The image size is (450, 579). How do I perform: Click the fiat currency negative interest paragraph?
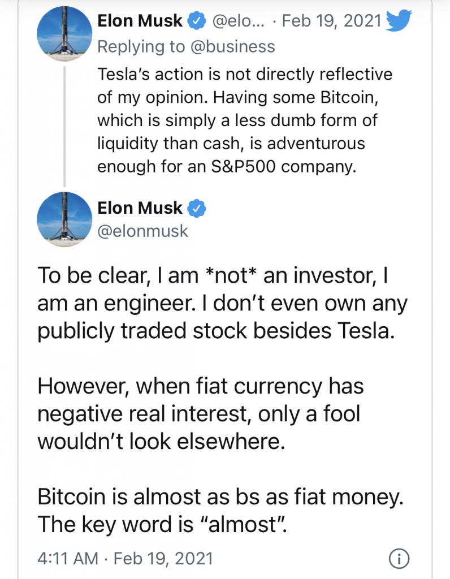201,413
